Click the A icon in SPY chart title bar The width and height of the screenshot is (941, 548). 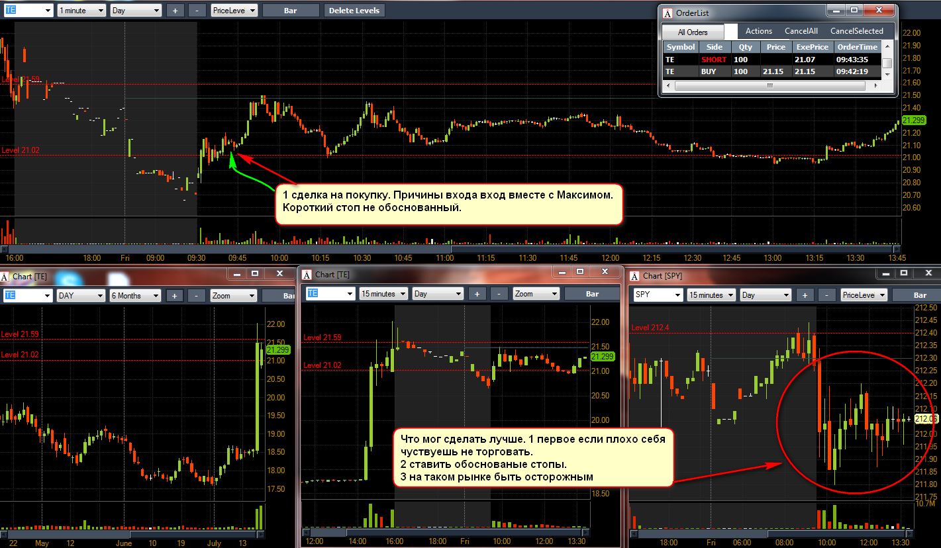click(634, 275)
